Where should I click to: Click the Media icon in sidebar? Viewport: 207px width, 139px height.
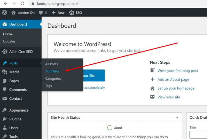[x=5, y=72]
